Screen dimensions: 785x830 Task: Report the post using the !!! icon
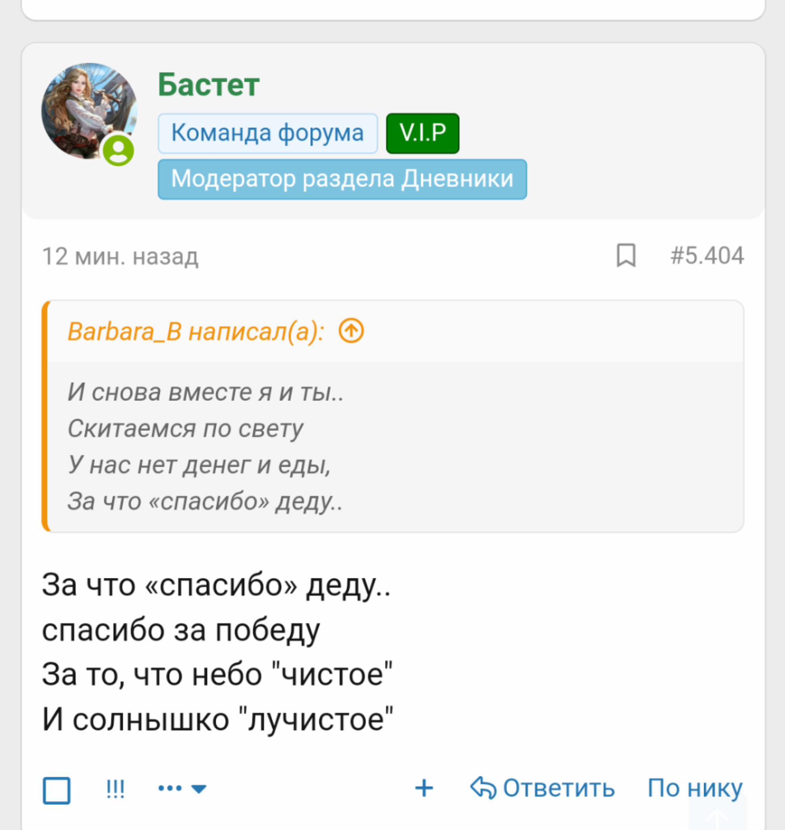[x=115, y=789]
